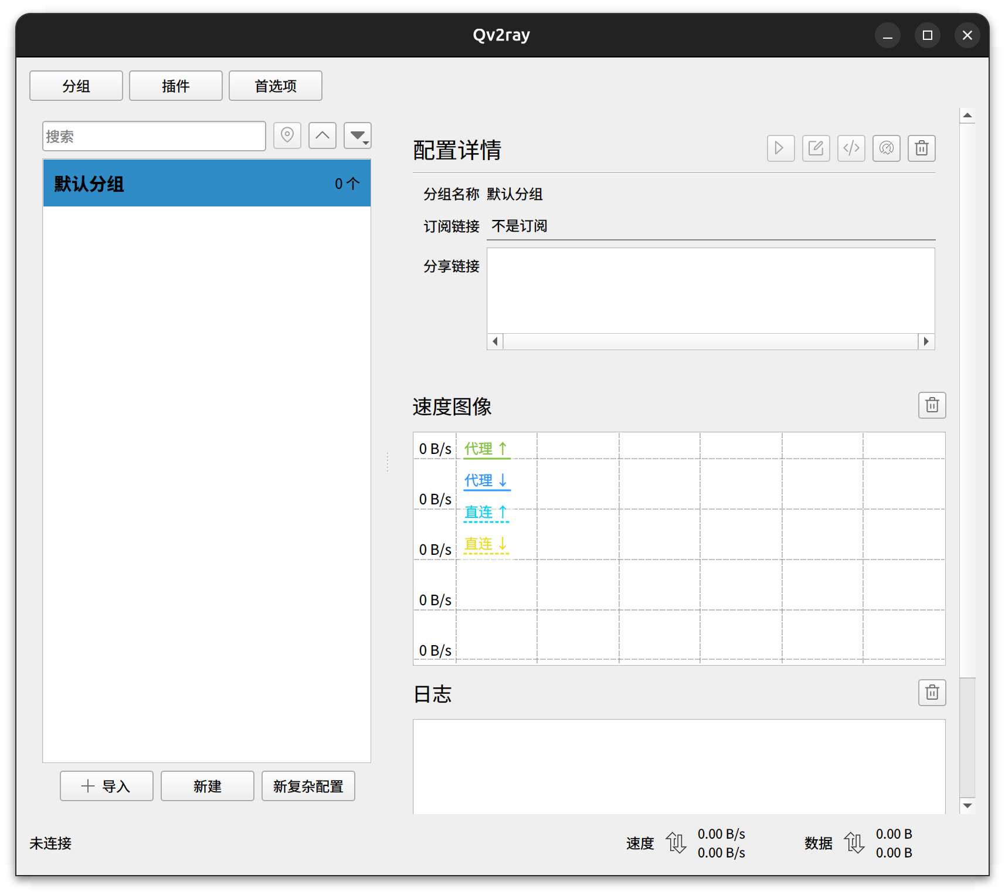Screen dimensions: 1005x895
Task: Clear the 日志 log with its trash icon
Action: [932, 693]
